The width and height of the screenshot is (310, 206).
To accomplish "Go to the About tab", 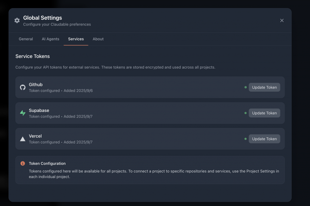I will [98, 39].
